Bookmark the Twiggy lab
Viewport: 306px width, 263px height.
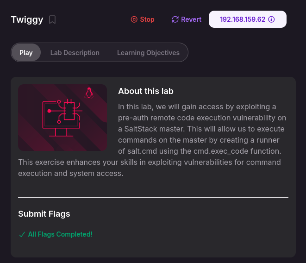click(53, 19)
